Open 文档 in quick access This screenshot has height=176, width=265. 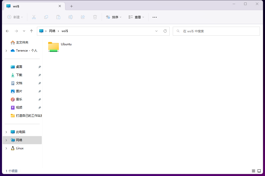coord(19,83)
